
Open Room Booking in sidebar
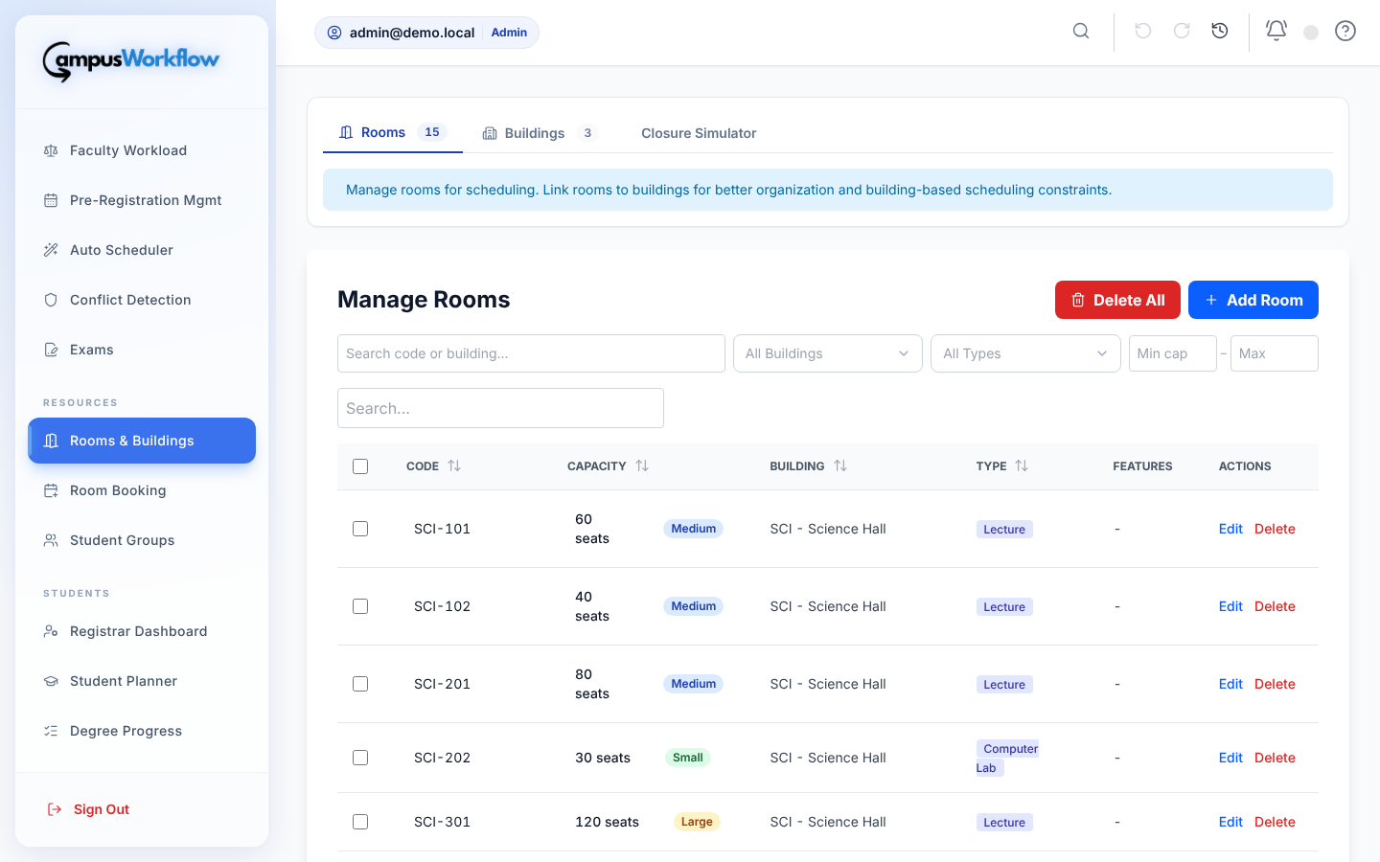pos(142,490)
